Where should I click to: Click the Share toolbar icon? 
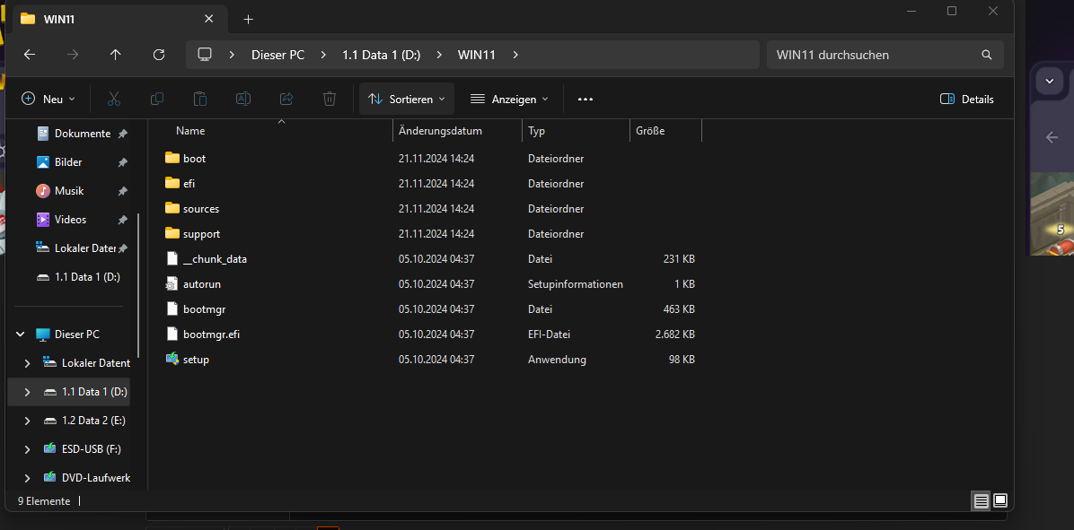point(286,100)
